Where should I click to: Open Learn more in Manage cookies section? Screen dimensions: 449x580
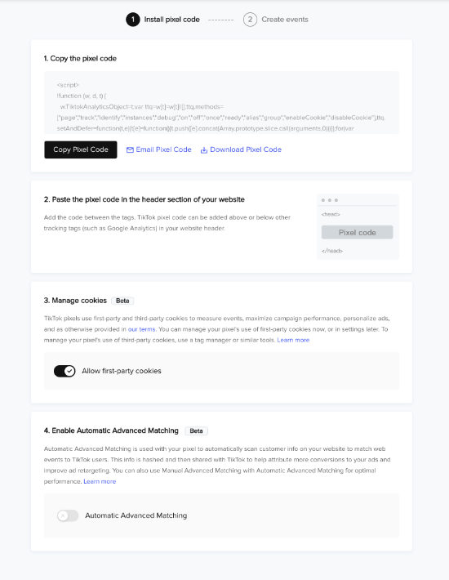[293, 340]
